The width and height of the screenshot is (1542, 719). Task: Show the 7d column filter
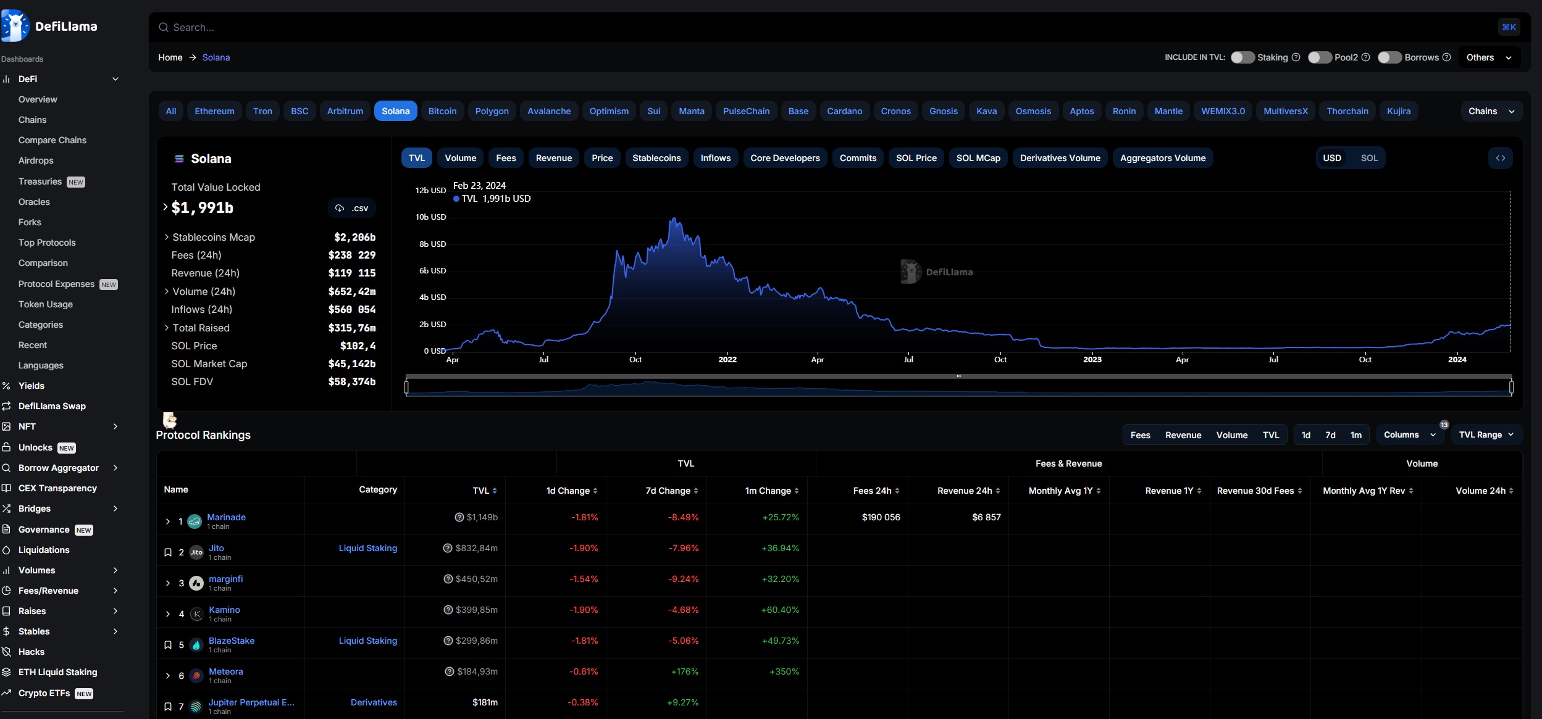(1330, 434)
